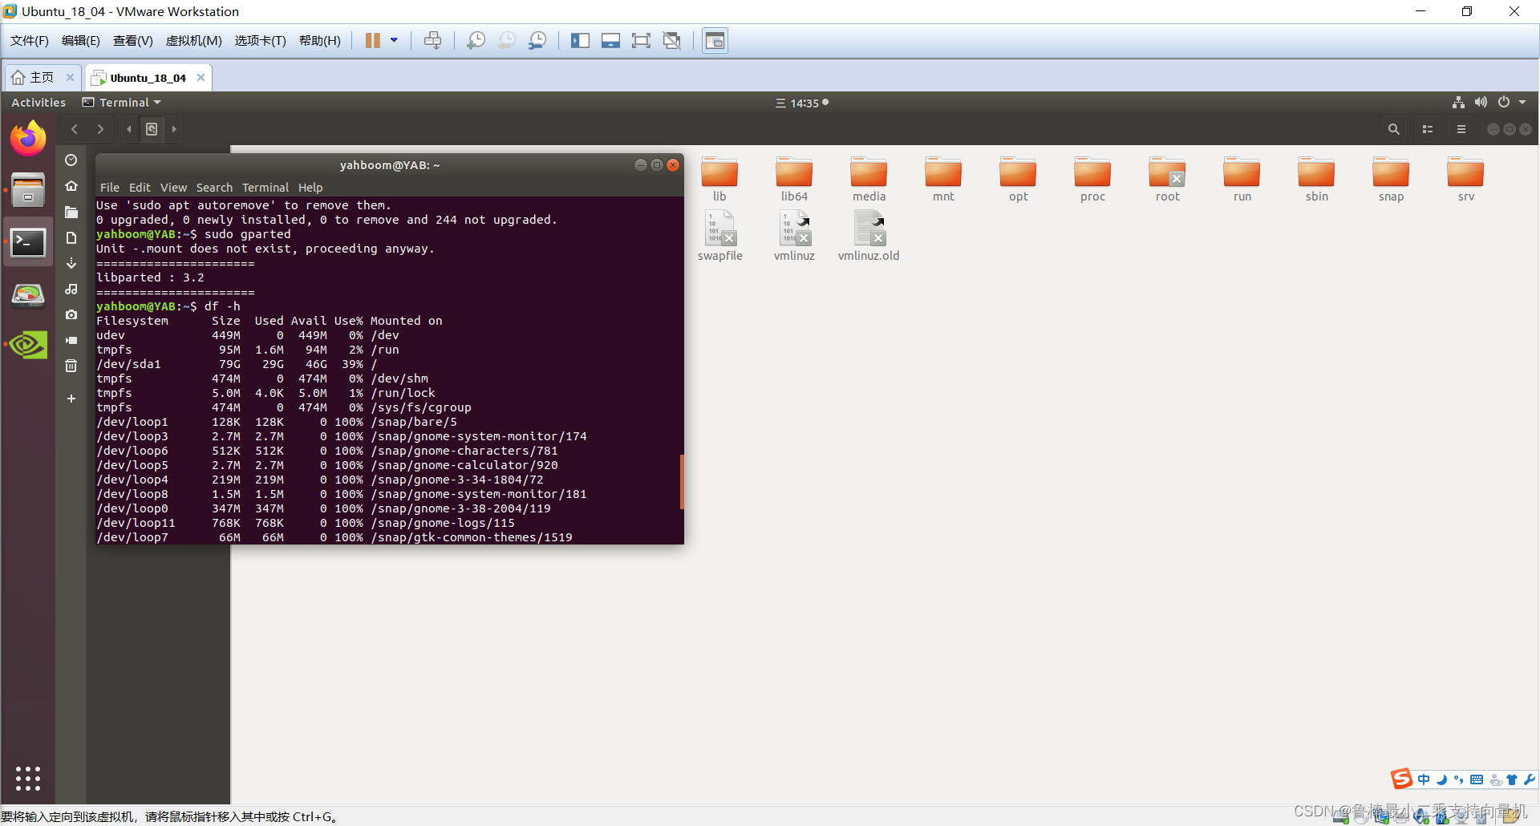
Task: Search files with the magnifier icon
Action: (1394, 129)
